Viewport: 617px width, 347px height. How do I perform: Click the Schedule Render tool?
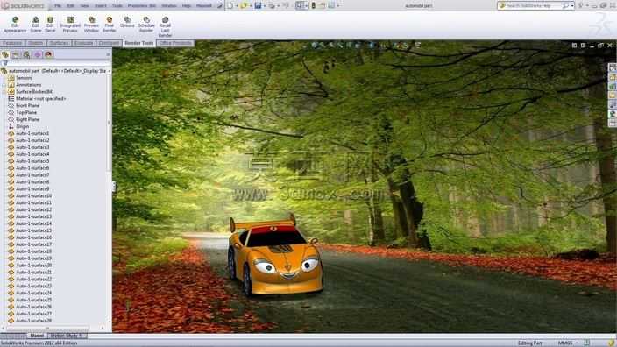pos(146,25)
